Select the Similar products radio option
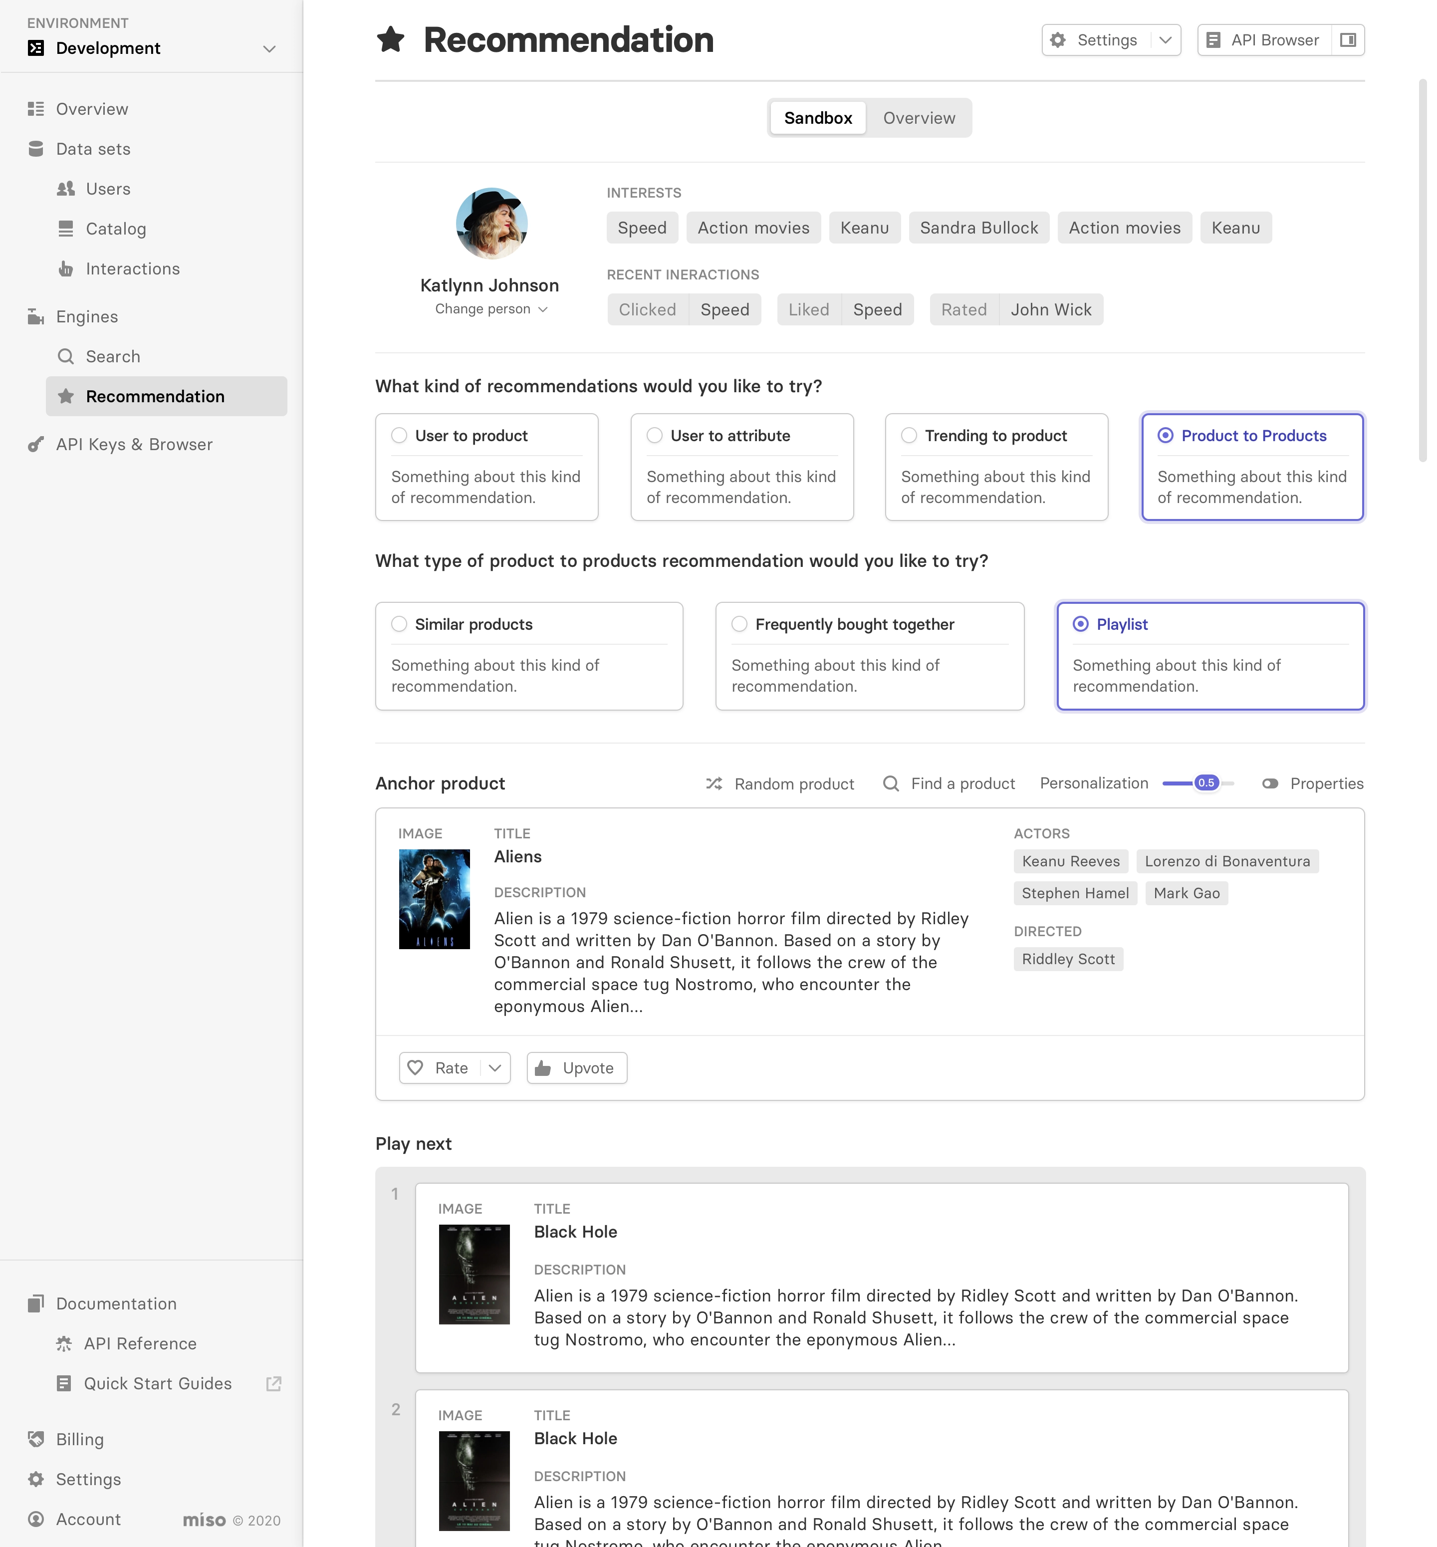Image resolution: width=1437 pixels, height=1547 pixels. tap(399, 624)
